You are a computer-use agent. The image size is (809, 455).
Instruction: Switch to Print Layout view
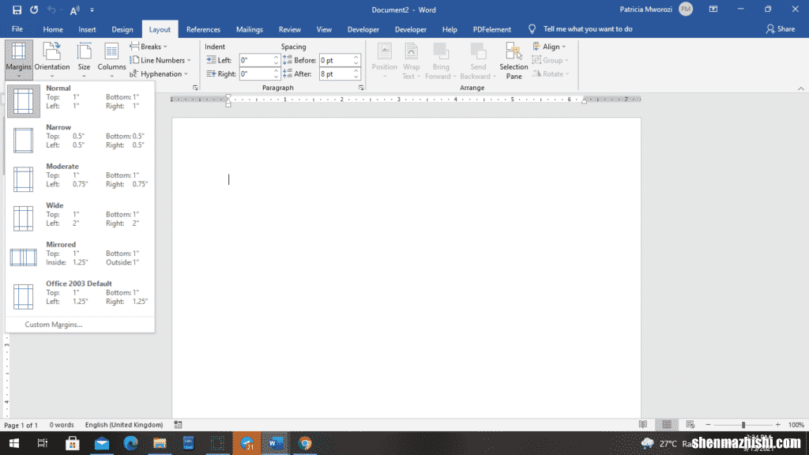[x=667, y=424]
